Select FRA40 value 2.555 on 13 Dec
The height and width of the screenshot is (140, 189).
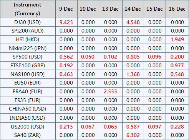pos(110,91)
